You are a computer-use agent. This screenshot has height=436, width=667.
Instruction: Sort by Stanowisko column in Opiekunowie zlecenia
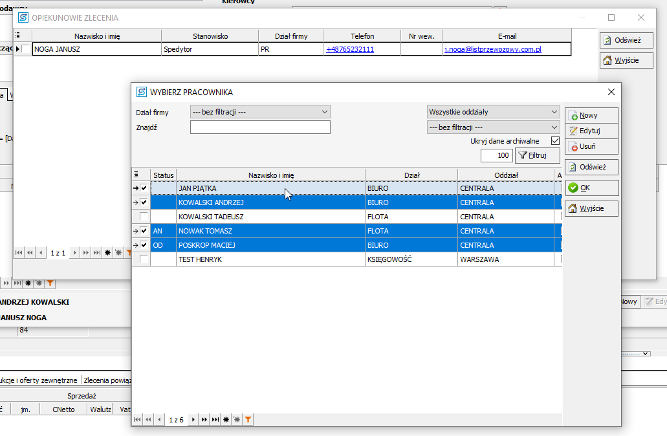coord(210,36)
